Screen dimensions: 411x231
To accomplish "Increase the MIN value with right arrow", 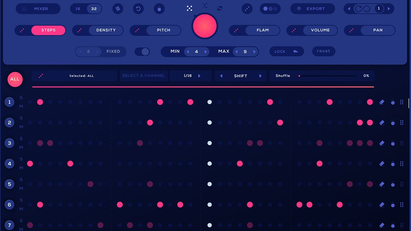I will pyautogui.click(x=206, y=52).
